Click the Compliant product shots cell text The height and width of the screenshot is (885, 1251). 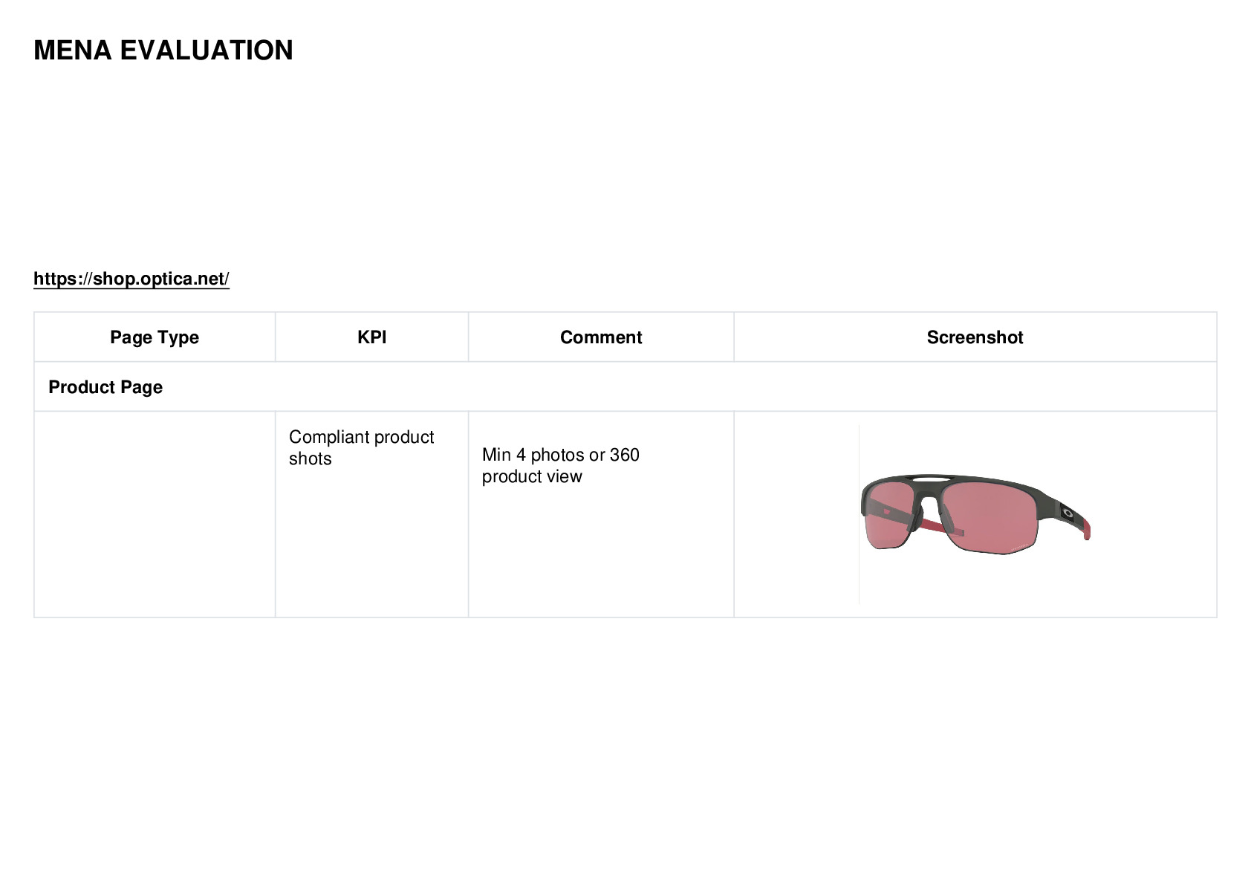[x=361, y=447]
